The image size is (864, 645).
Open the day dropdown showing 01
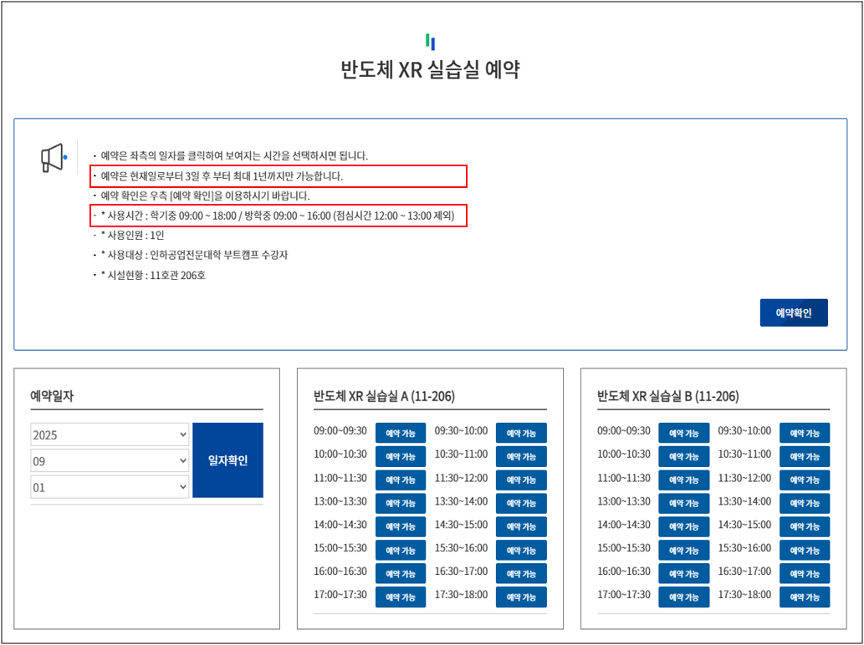pos(110,487)
